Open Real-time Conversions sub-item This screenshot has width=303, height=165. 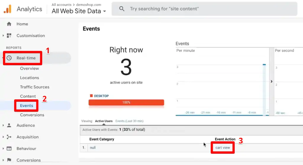(32, 115)
